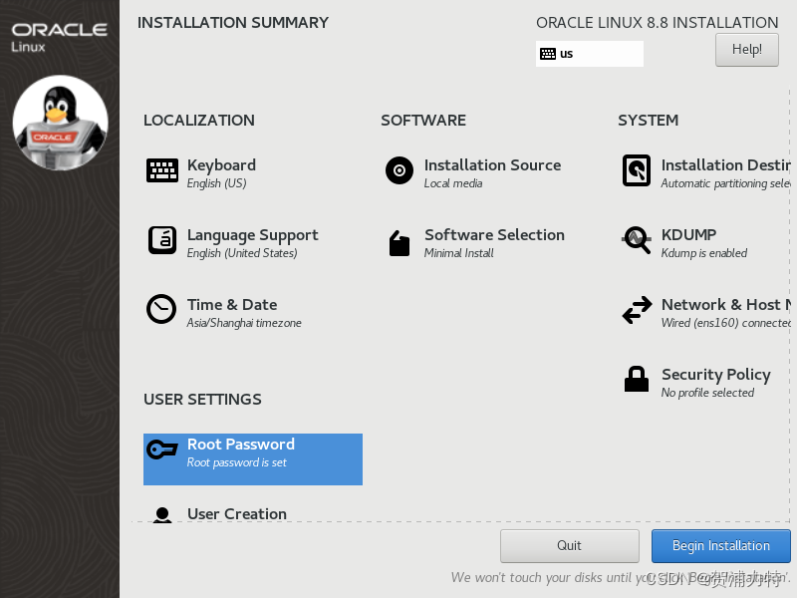Open the Installation Source disc icon
The height and width of the screenshot is (598, 797).
tap(399, 170)
